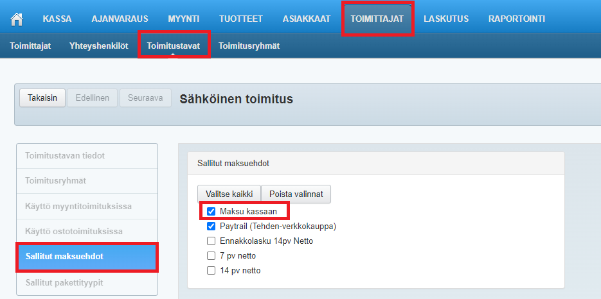Image resolution: width=601 pixels, height=299 pixels.
Task: Go to the MYYNTI section
Action: coord(183,19)
